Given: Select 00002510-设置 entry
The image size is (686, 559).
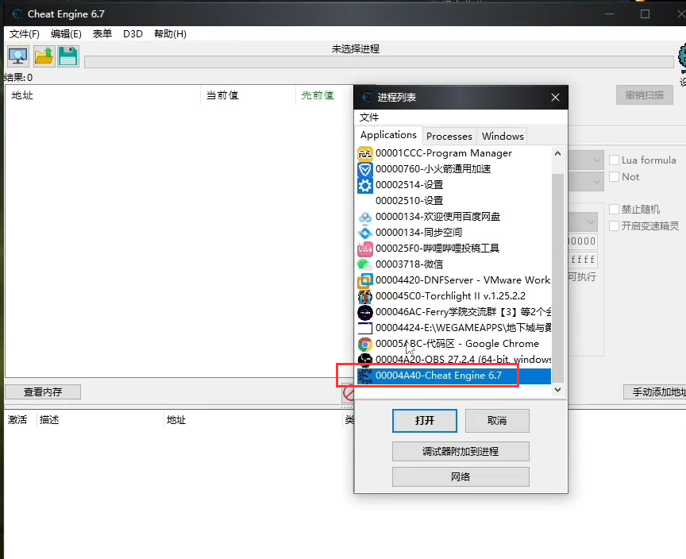Looking at the screenshot, I should [x=453, y=201].
